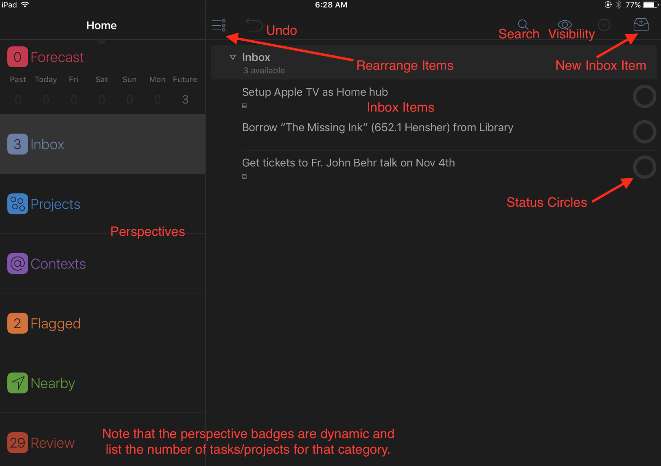Create a new inbox item with tray icon
The height and width of the screenshot is (466, 661).
[x=641, y=24]
